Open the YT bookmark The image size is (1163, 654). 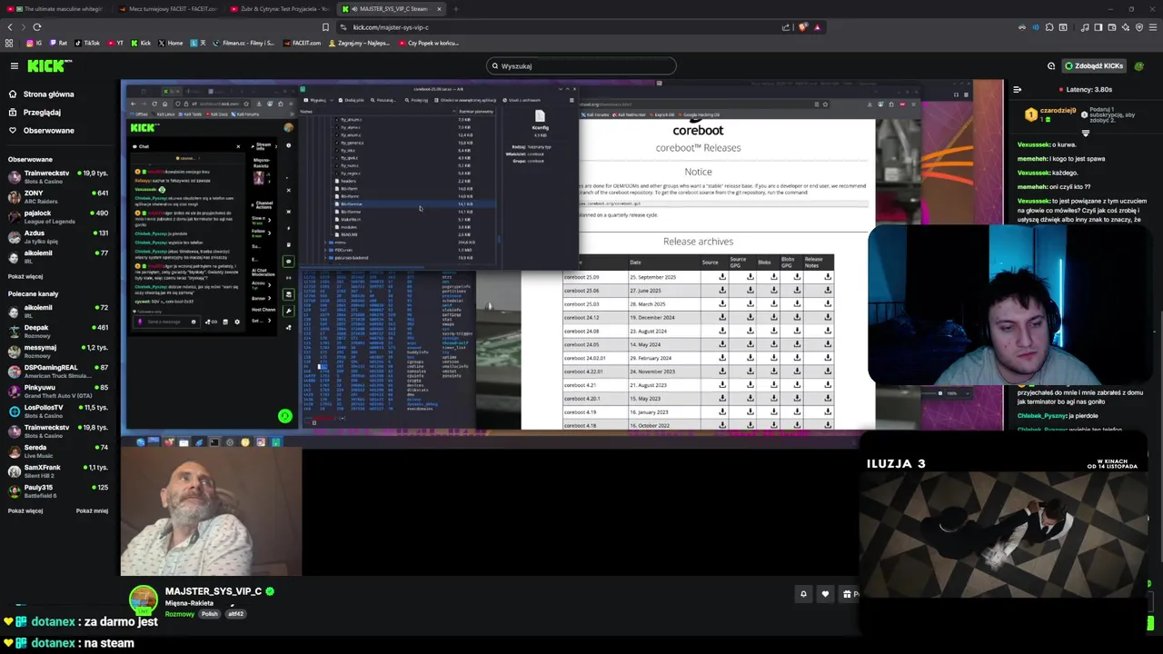[115, 43]
